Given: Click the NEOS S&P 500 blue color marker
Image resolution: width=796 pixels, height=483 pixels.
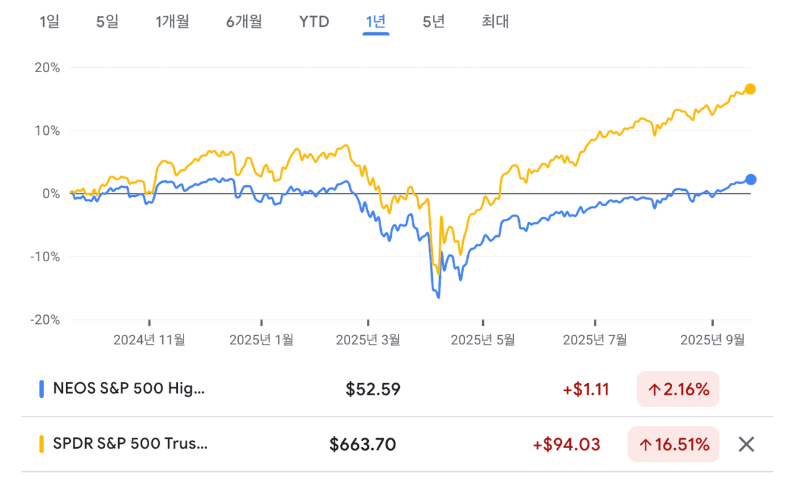Looking at the screenshot, I should [42, 390].
